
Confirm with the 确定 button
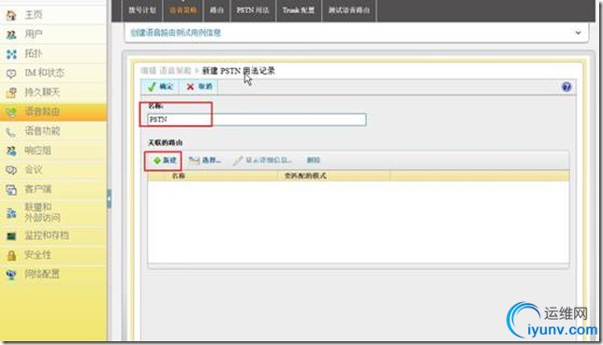point(160,87)
